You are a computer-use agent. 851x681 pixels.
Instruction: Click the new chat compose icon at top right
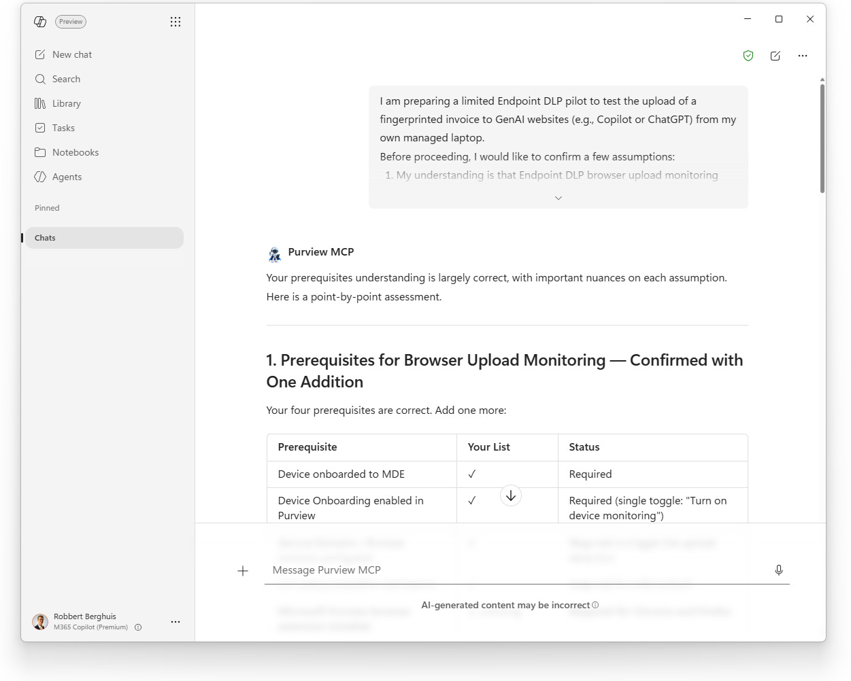(x=775, y=56)
